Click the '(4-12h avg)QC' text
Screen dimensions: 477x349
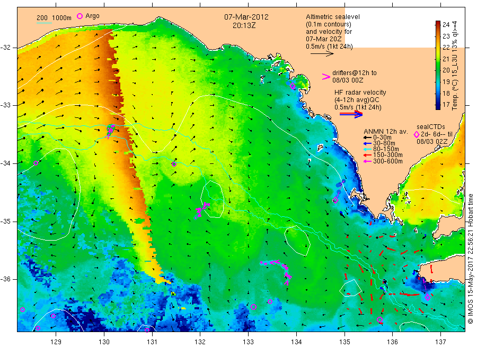tap(357, 100)
